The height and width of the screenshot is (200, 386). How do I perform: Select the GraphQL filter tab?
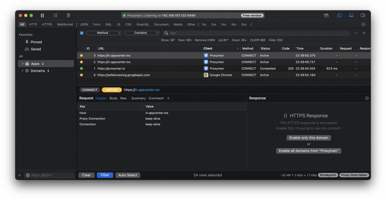coord(143,24)
